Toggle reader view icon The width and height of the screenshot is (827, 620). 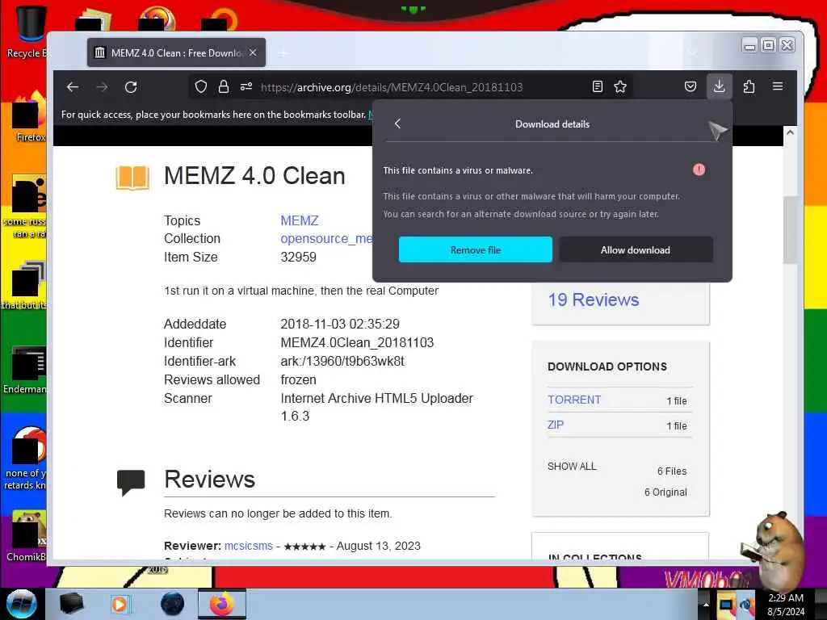click(597, 86)
